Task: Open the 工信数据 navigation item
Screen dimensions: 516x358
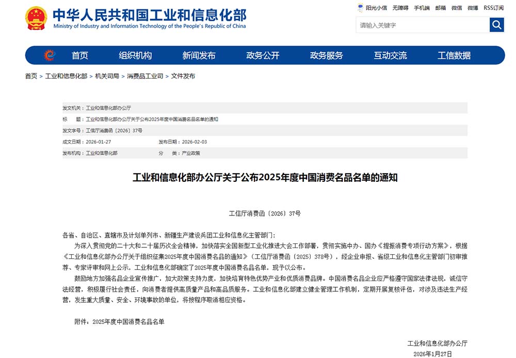Action: tap(454, 55)
